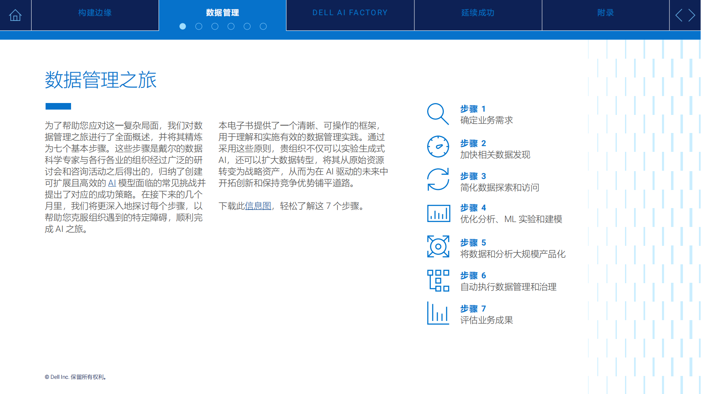Click the AI hyperlink in the paragraph
This screenshot has height=394, width=701.
pos(112,183)
